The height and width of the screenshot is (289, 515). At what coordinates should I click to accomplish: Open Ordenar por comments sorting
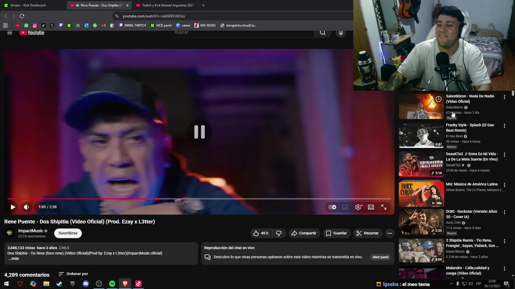click(x=73, y=274)
